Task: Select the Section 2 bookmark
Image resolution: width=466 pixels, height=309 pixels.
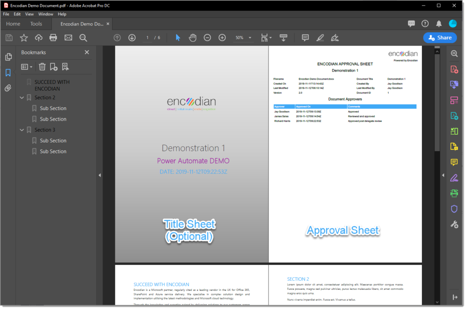Action: 45,97
